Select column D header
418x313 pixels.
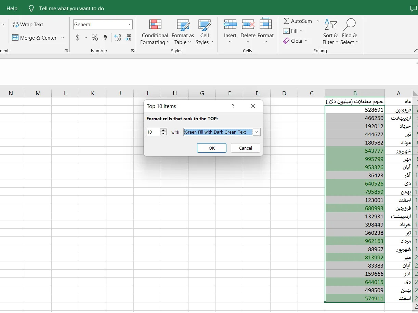[284, 93]
